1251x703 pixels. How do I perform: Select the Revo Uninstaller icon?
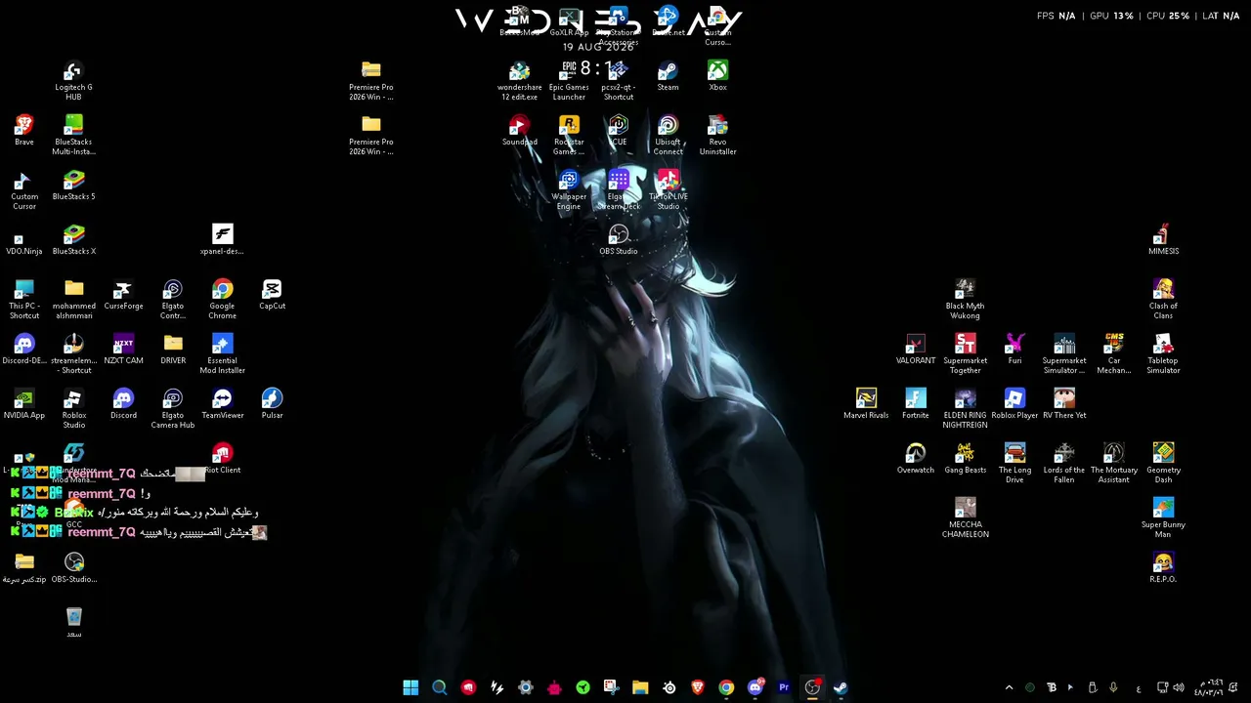click(x=717, y=136)
